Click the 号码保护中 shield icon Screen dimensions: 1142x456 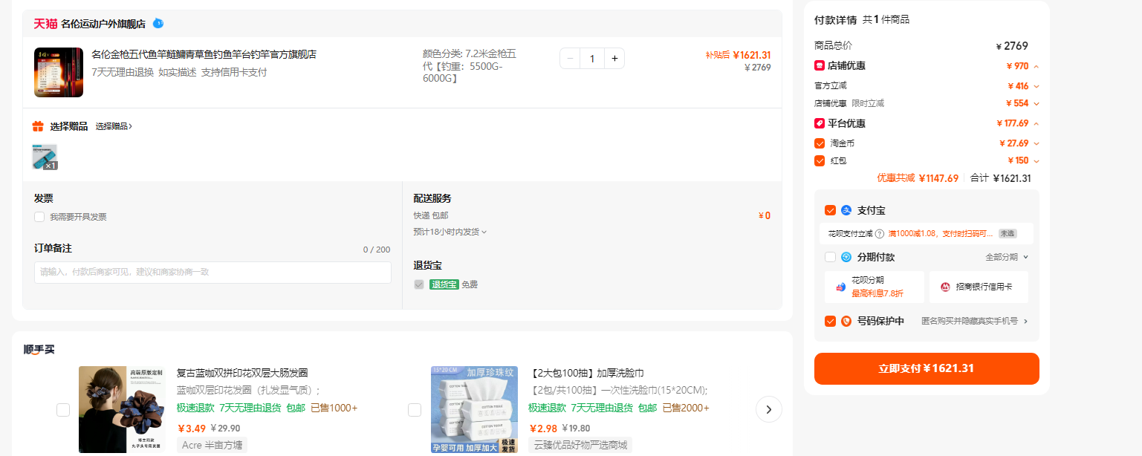[846, 322]
